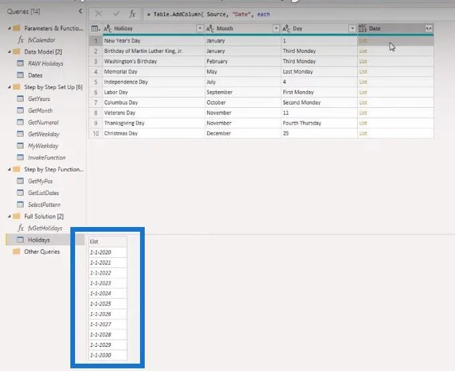Expand the Date column using the expand icon

coord(428,28)
